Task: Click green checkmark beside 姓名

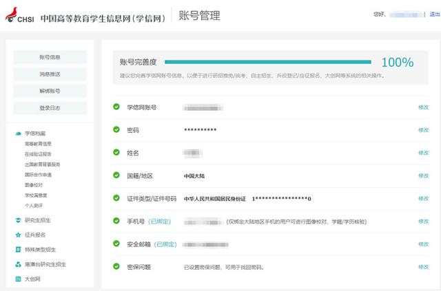Action: 116,152
